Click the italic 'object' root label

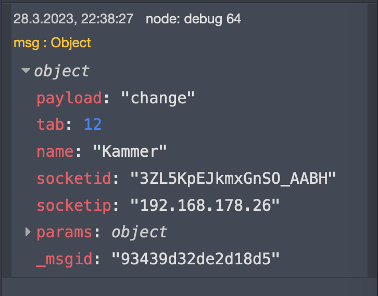61,71
